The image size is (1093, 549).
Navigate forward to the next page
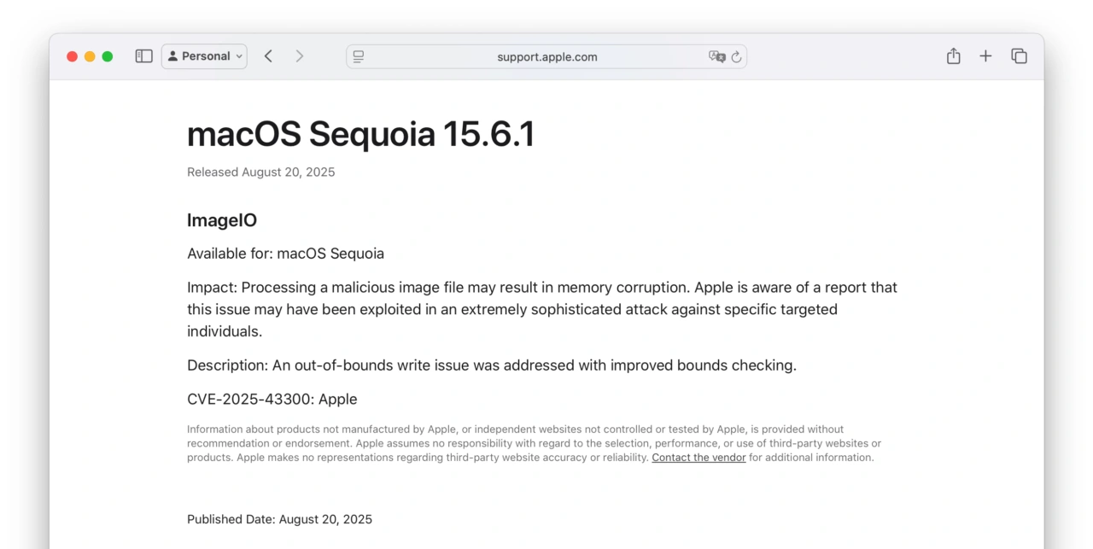(300, 55)
